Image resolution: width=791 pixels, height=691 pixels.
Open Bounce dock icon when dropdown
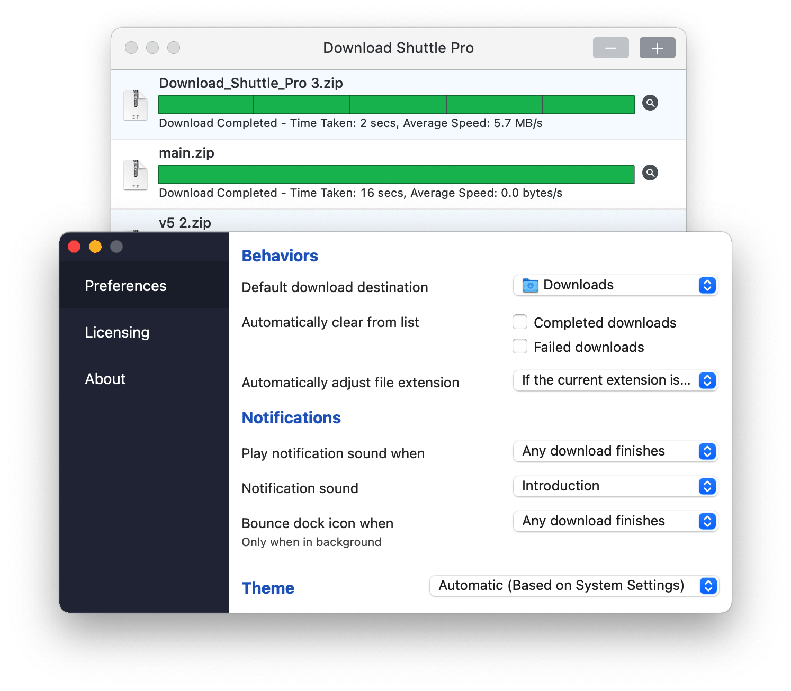(615, 521)
